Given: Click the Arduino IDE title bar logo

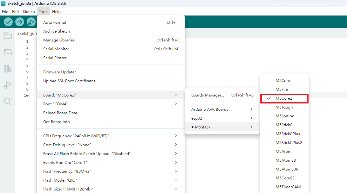Looking at the screenshot, I should [3, 3].
